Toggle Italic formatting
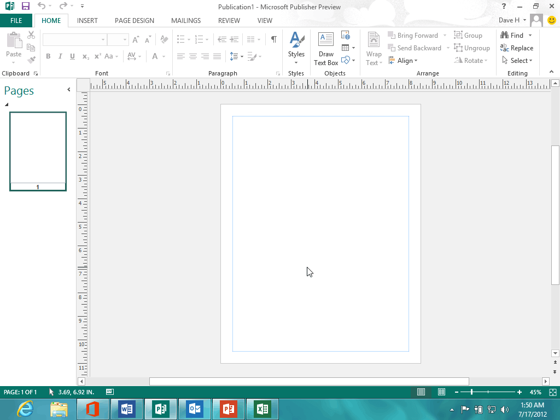Screen dimensions: 560x420 [60, 56]
